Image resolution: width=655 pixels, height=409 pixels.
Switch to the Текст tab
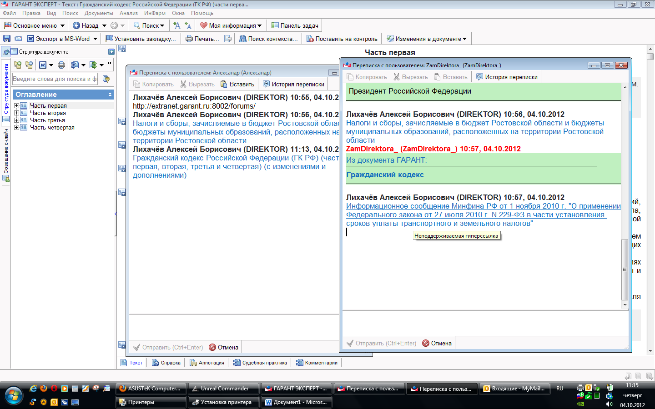[x=132, y=363]
